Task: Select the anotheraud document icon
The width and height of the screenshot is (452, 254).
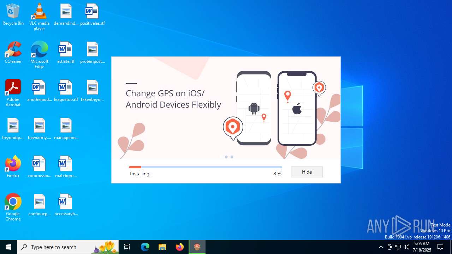Action: click(x=39, y=91)
